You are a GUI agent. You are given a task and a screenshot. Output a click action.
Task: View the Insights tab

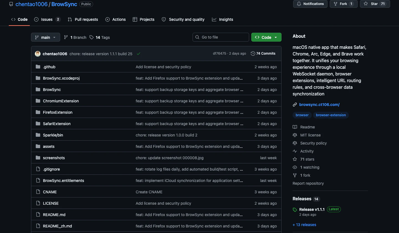click(222, 19)
